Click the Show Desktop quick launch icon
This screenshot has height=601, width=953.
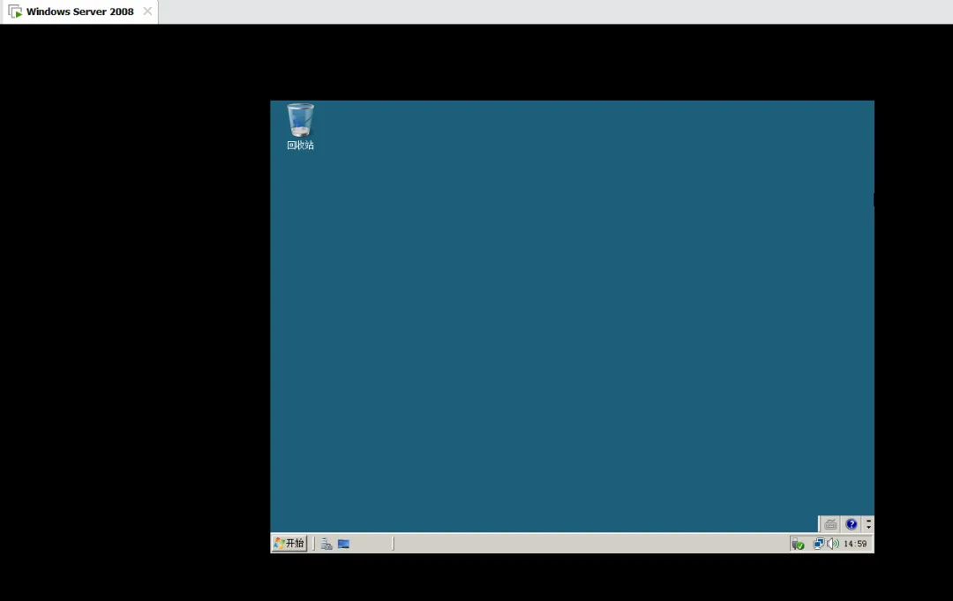343,544
